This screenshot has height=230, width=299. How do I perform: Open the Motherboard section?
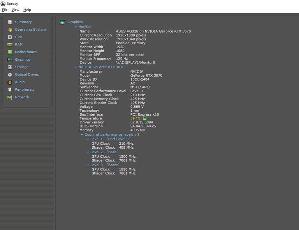click(26, 52)
